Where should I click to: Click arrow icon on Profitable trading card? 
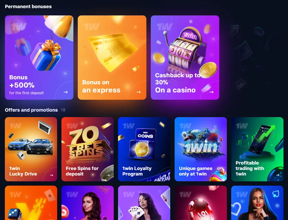278,175
